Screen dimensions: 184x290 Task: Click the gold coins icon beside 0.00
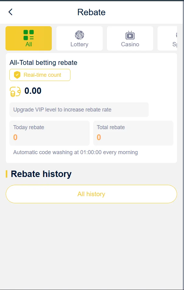pos(15,91)
